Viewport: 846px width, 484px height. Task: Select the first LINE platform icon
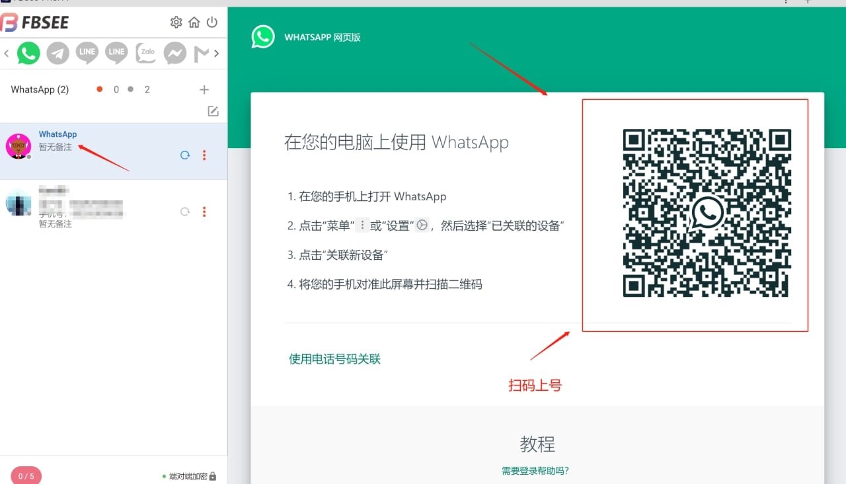(87, 53)
